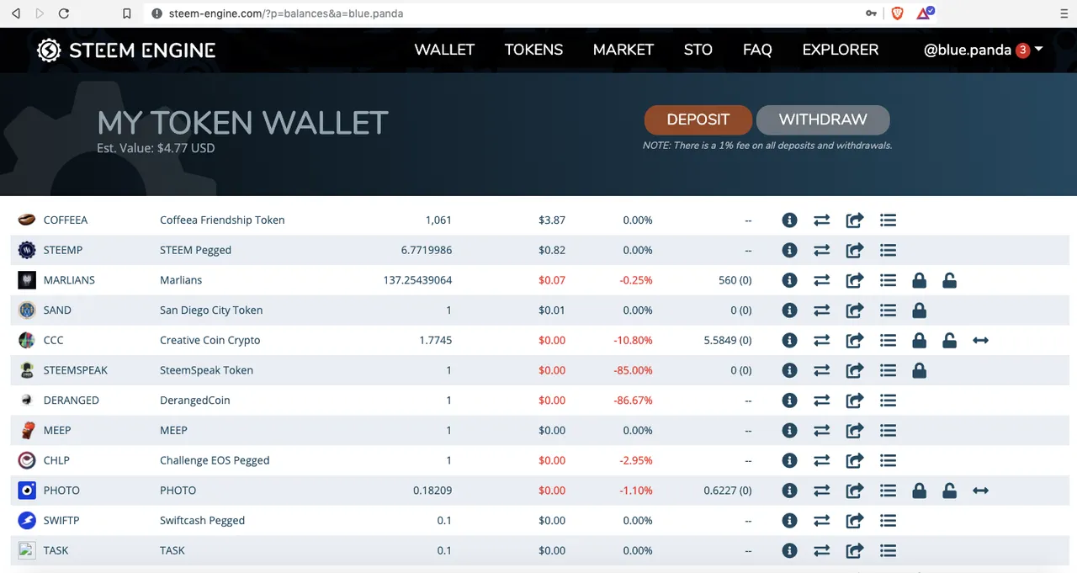Click COFFEEA send share icon
The width and height of the screenshot is (1077, 573).
pos(854,220)
